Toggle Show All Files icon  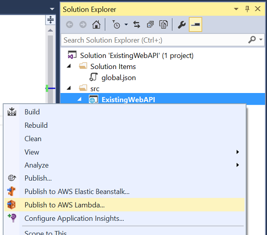(x=163, y=24)
